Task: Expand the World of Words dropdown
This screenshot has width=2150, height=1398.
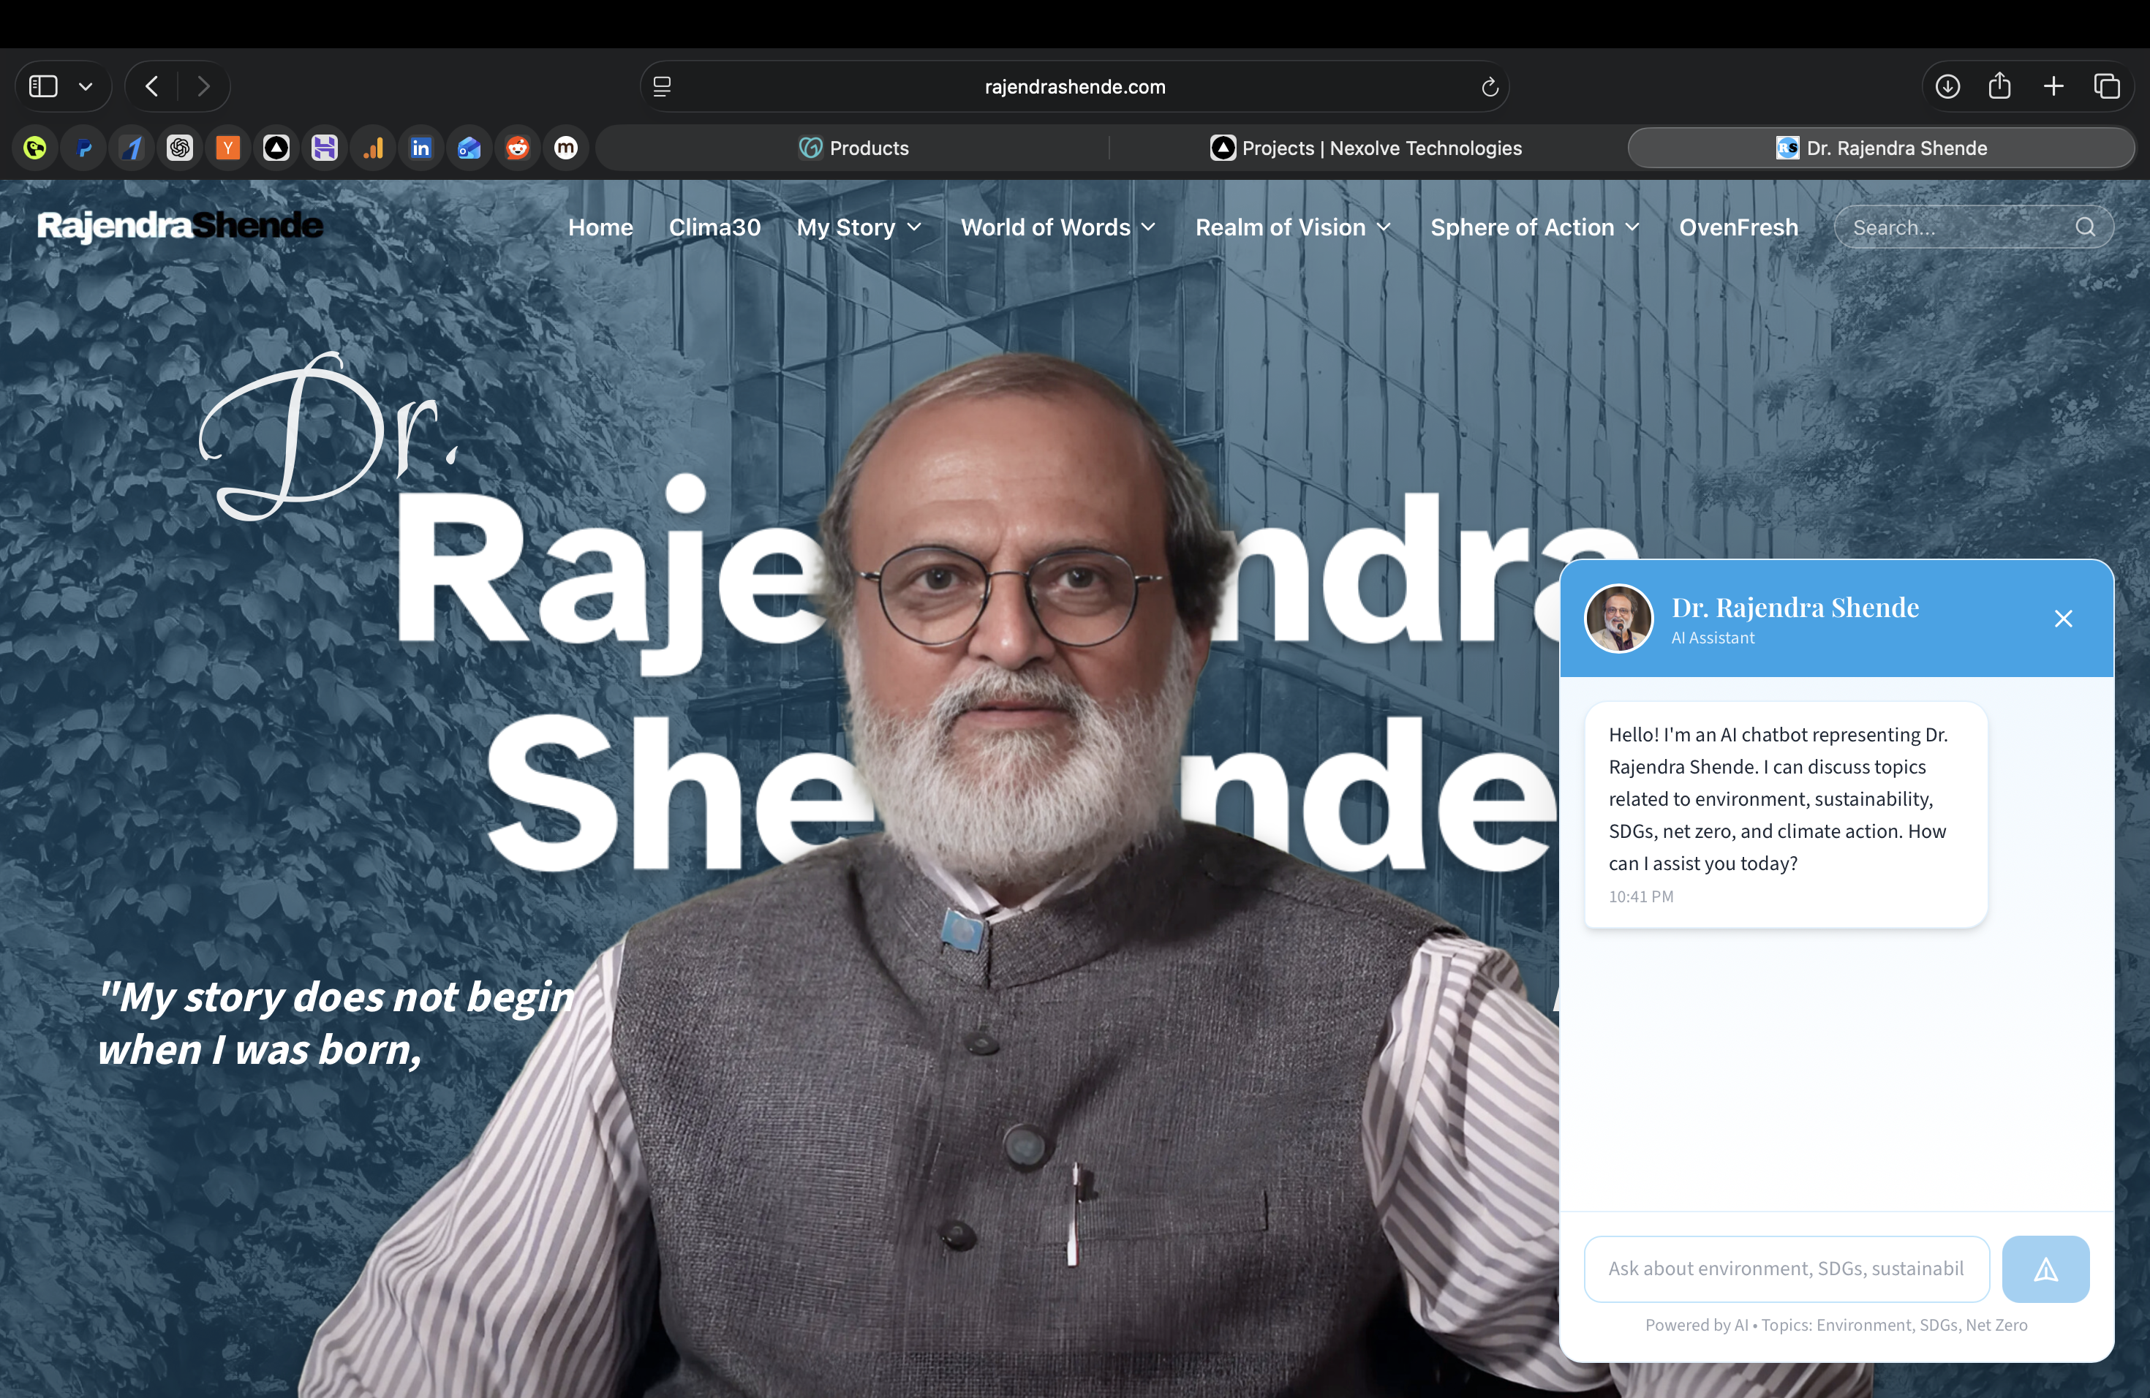Action: (x=1058, y=227)
